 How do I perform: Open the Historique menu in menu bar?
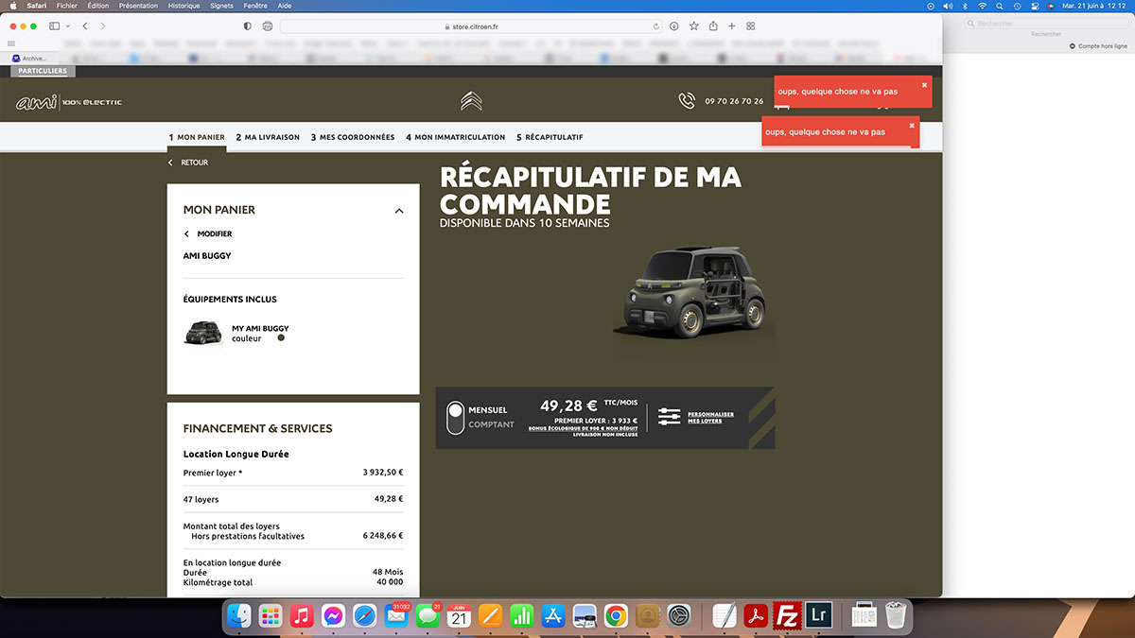point(183,6)
